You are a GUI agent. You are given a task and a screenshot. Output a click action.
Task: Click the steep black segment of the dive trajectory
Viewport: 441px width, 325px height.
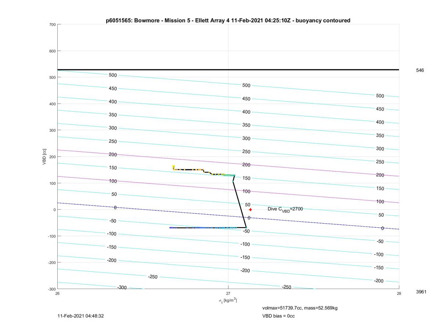239,204
